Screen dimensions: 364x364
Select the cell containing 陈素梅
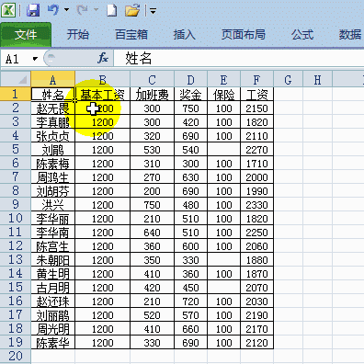(53, 163)
